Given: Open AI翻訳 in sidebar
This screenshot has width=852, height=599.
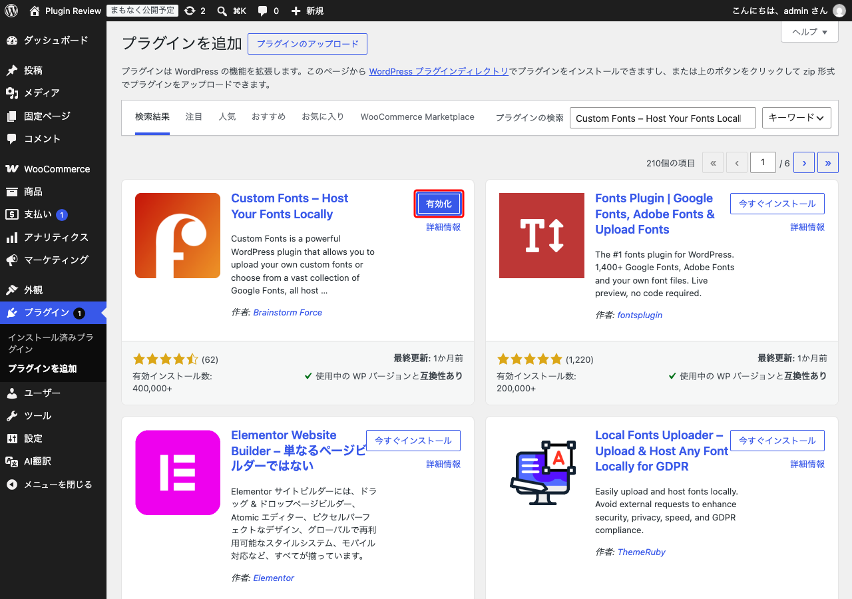Looking at the screenshot, I should [53, 461].
